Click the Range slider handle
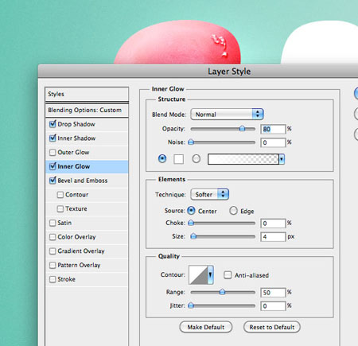 (222, 292)
